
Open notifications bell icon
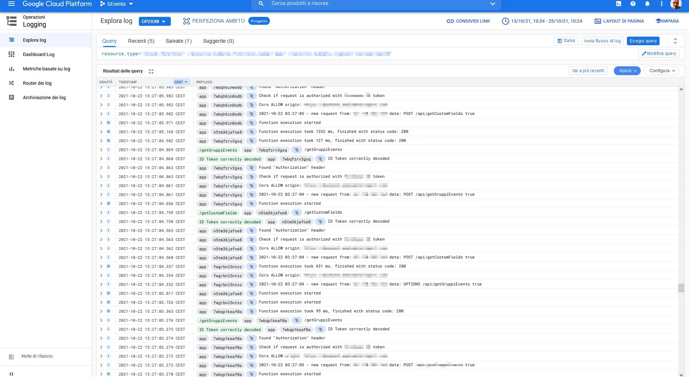[647, 4]
